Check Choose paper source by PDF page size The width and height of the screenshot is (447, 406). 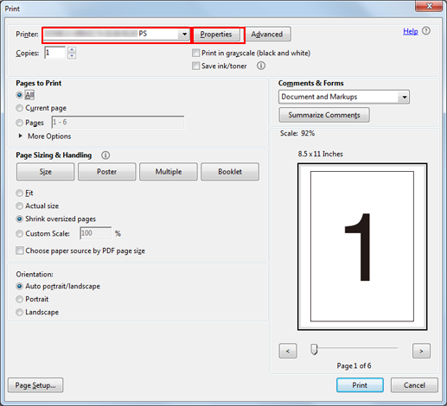20,251
